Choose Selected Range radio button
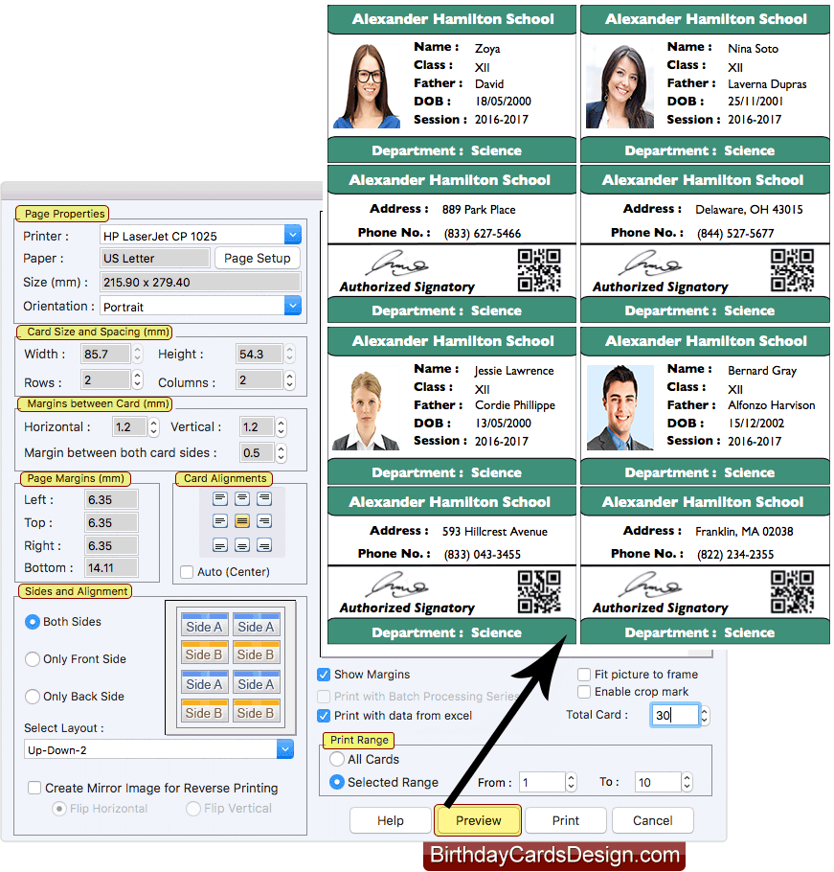 click(x=337, y=783)
